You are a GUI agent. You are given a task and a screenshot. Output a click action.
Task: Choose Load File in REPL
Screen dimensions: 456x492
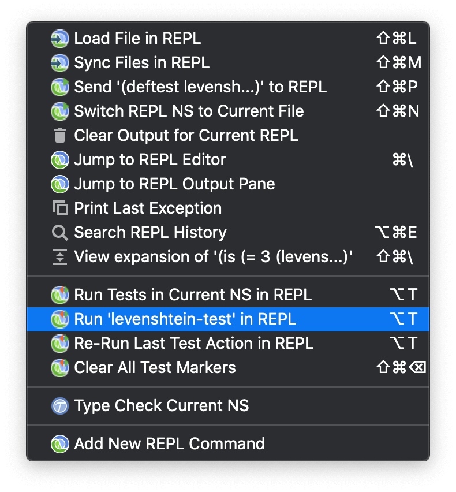[228, 39]
